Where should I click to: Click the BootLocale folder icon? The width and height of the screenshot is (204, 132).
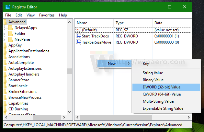point(5,86)
